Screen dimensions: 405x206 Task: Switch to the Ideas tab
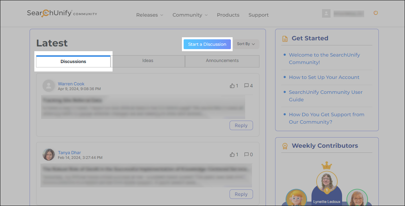(x=148, y=61)
